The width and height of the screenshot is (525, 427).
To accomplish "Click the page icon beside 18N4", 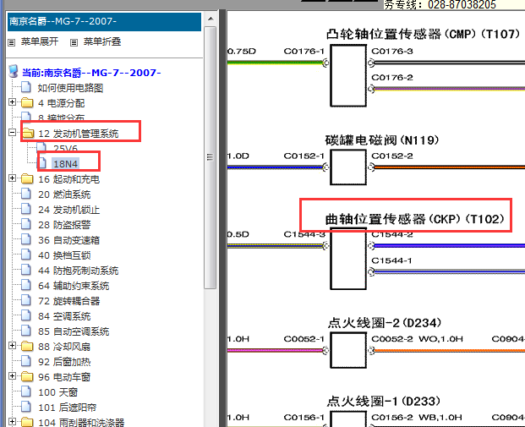I will (42, 163).
